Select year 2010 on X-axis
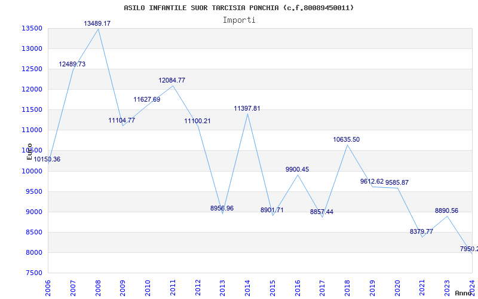Viewport: 478px width, 299px height. pos(148,288)
